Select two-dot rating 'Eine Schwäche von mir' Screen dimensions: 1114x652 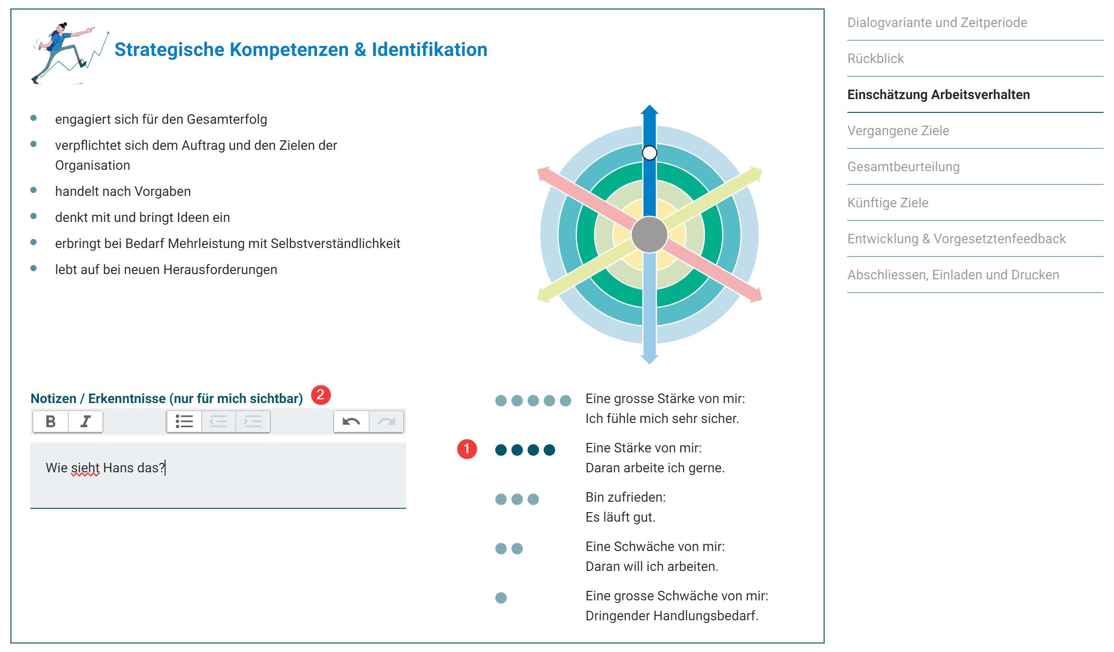click(x=509, y=549)
